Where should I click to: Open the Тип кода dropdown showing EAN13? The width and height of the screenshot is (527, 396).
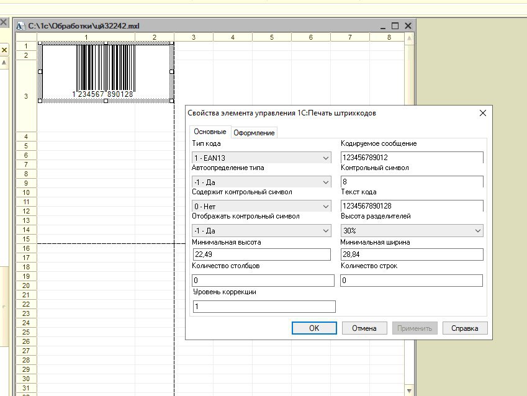pos(261,158)
